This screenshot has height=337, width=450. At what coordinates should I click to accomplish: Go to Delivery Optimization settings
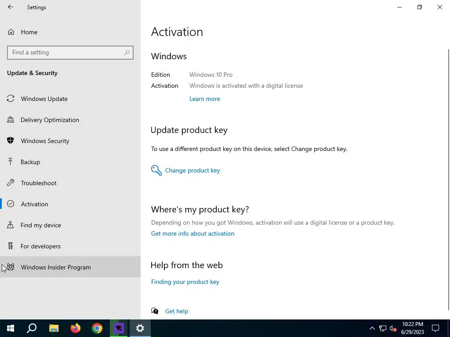[70, 120]
